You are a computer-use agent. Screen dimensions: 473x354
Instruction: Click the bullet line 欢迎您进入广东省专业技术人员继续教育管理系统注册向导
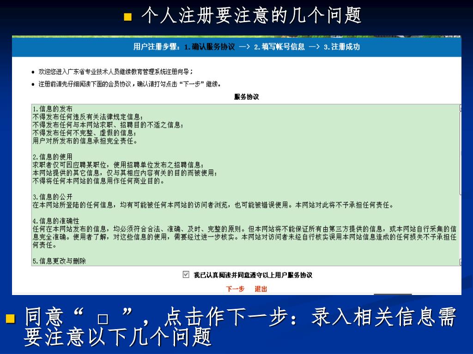(115, 71)
